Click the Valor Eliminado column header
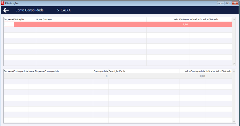This screenshot has width=240, height=126. (181, 19)
